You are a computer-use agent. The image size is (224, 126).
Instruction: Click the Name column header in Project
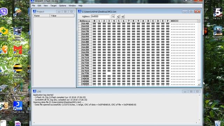click(x=41, y=15)
